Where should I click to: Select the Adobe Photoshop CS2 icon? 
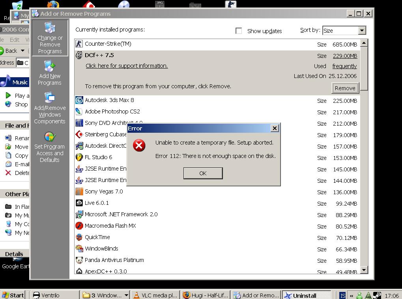tap(79, 111)
